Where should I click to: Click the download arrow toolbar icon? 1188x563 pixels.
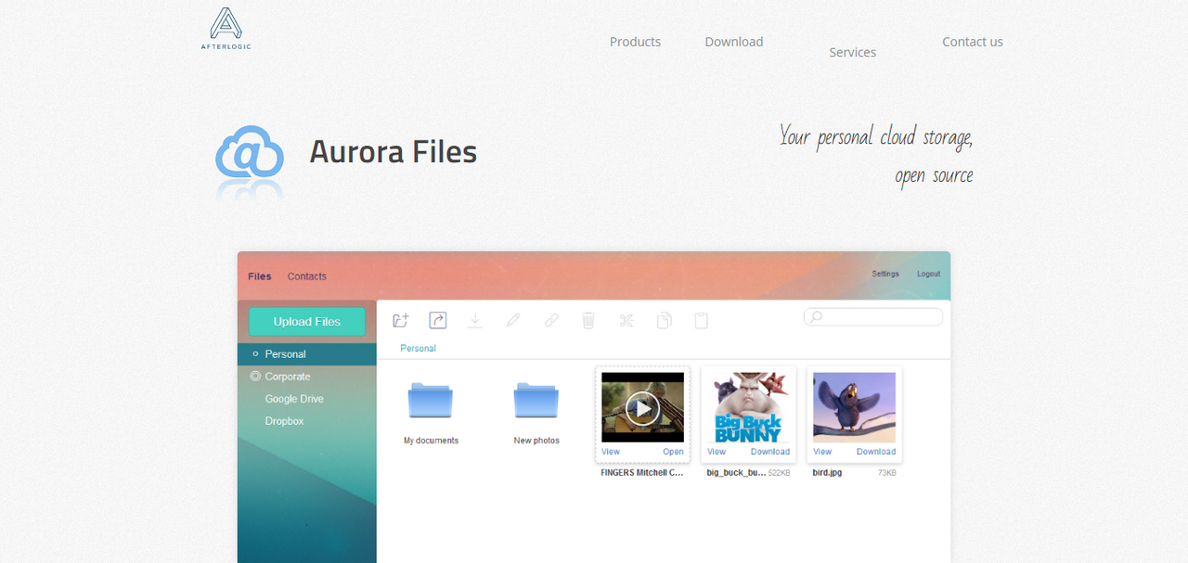coord(475,320)
